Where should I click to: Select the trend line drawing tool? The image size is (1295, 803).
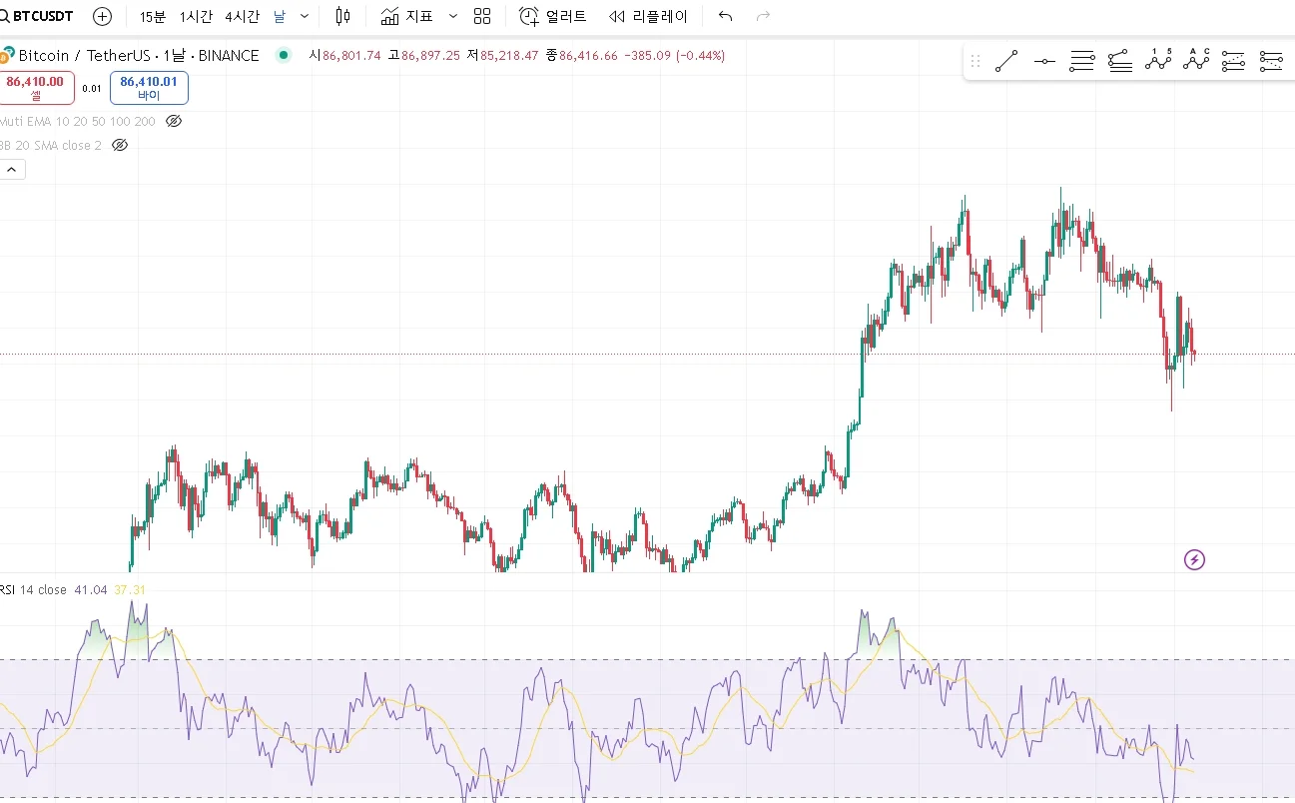point(1006,61)
